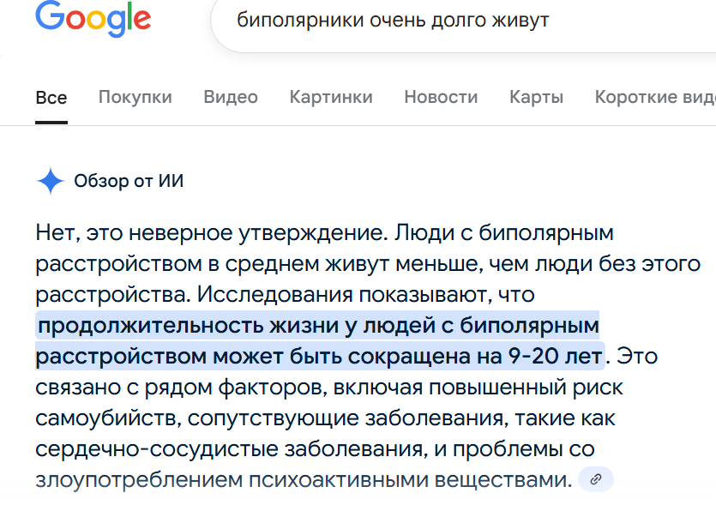
Task: Switch to the Покупки tab
Action: pyautogui.click(x=135, y=97)
